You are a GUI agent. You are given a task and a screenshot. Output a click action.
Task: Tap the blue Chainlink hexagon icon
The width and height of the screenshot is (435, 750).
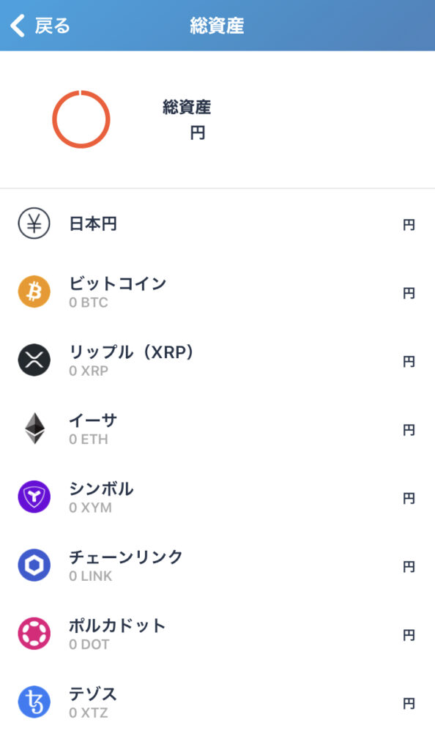click(34, 565)
